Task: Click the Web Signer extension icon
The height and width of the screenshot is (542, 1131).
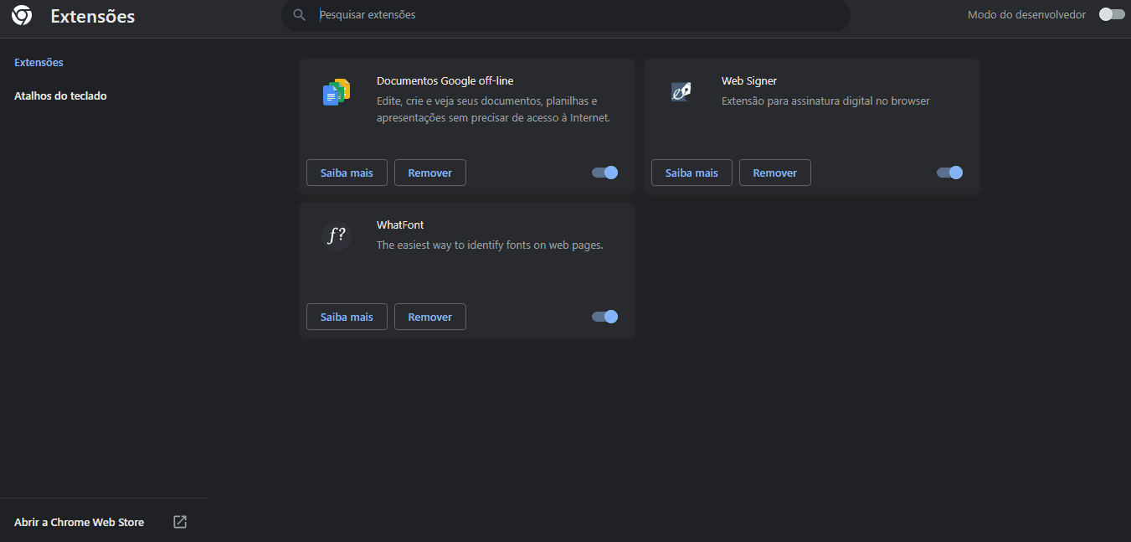Action: click(x=681, y=91)
